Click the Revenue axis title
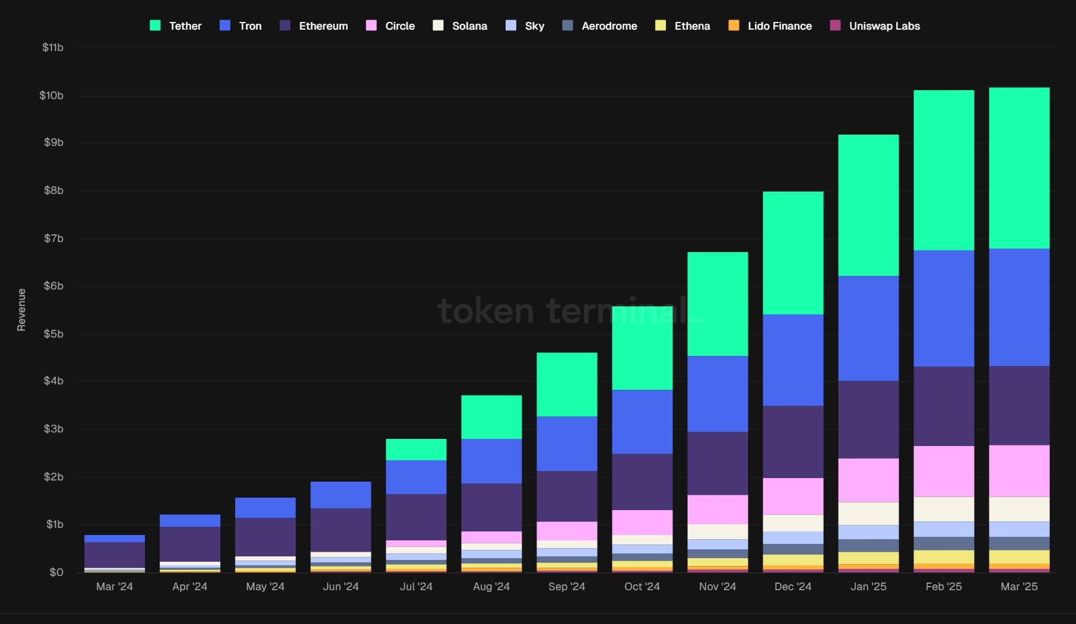Viewport: 1076px width, 624px height. [21, 310]
